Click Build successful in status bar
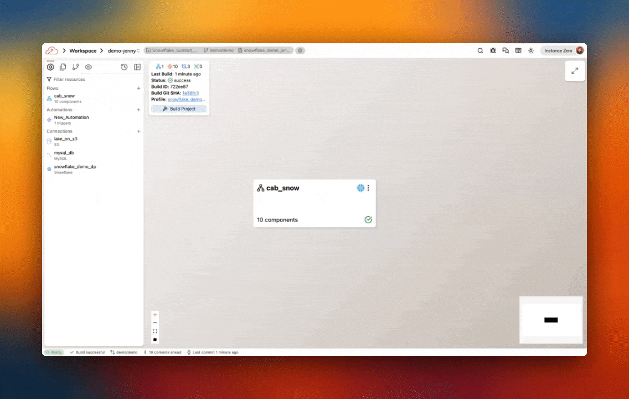The image size is (629, 399). (87, 352)
